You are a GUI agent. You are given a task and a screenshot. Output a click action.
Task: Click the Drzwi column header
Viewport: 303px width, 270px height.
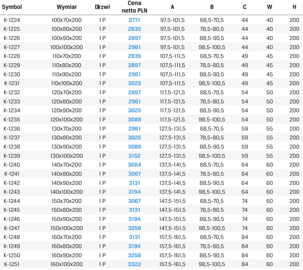[x=102, y=7]
